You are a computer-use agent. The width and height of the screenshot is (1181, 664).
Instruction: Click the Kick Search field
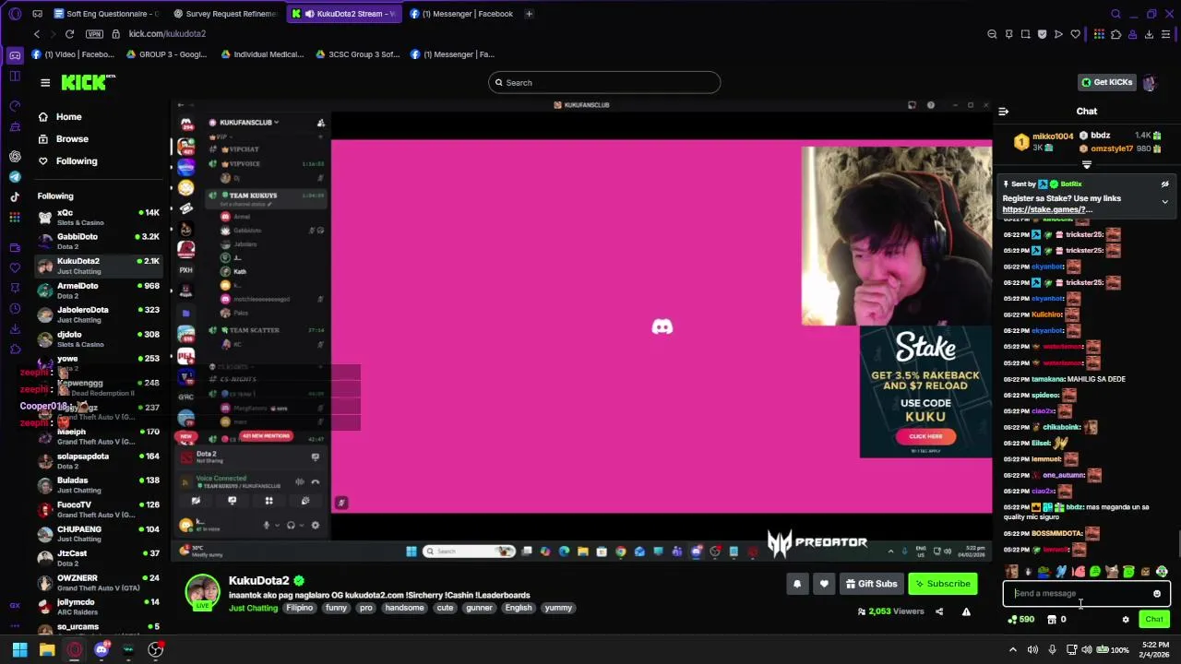[604, 83]
